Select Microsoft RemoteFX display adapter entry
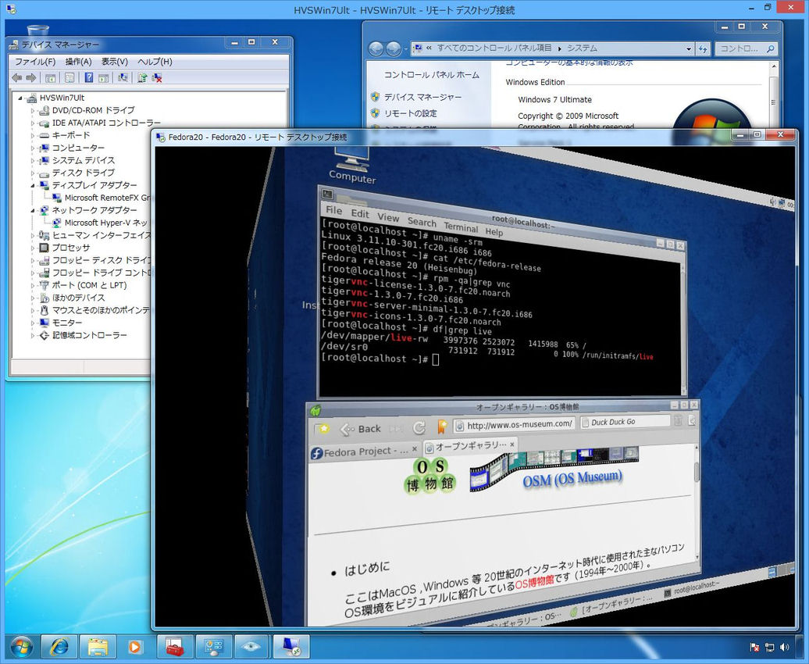 point(102,198)
